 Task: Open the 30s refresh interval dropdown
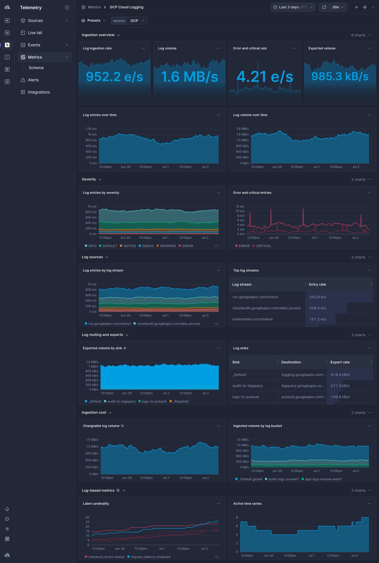pos(338,7)
